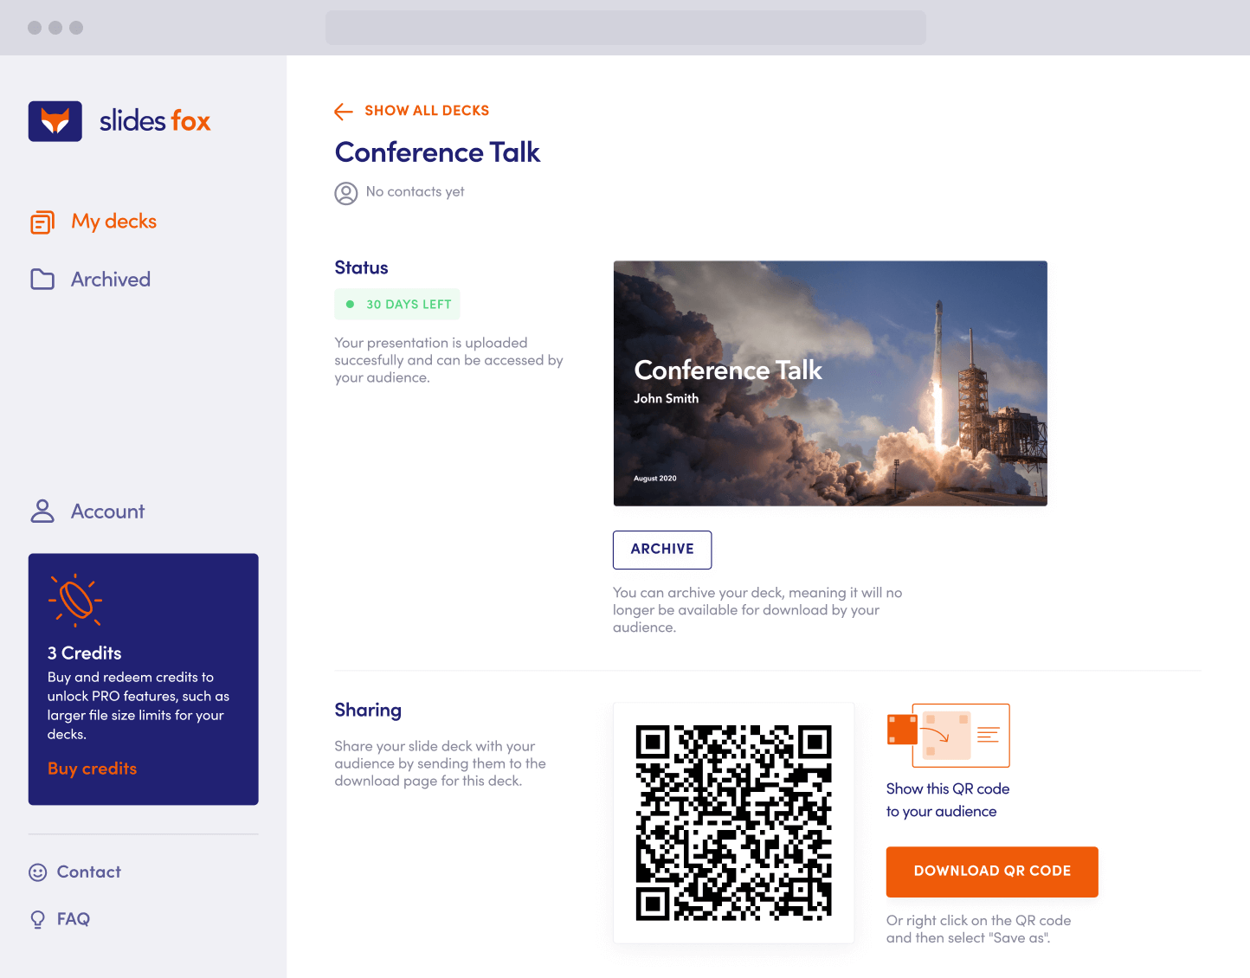Click the 3 Credits heading
1250x978 pixels.
click(85, 653)
